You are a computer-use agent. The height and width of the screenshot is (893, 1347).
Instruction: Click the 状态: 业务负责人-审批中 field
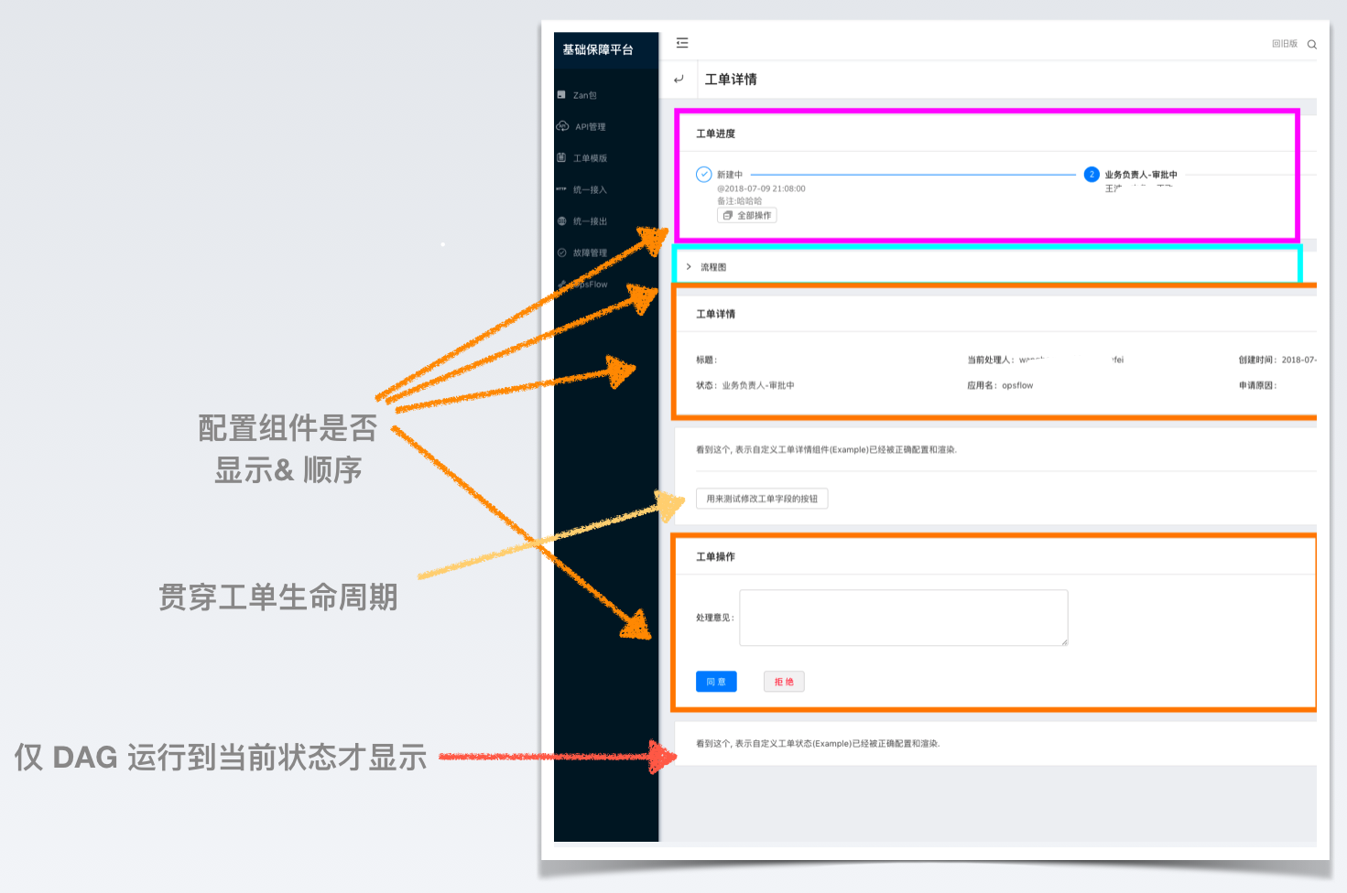[x=745, y=385]
